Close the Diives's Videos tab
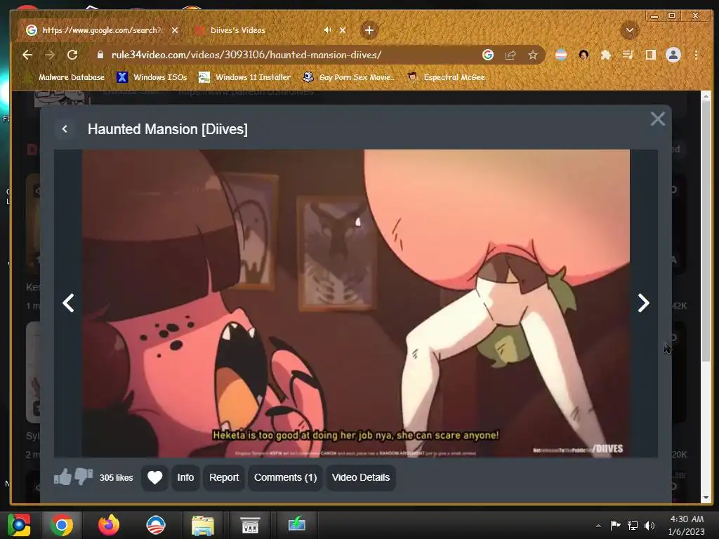Image resolution: width=719 pixels, height=539 pixels. 343,30
